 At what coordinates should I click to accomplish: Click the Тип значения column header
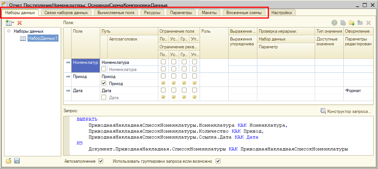point(329,31)
